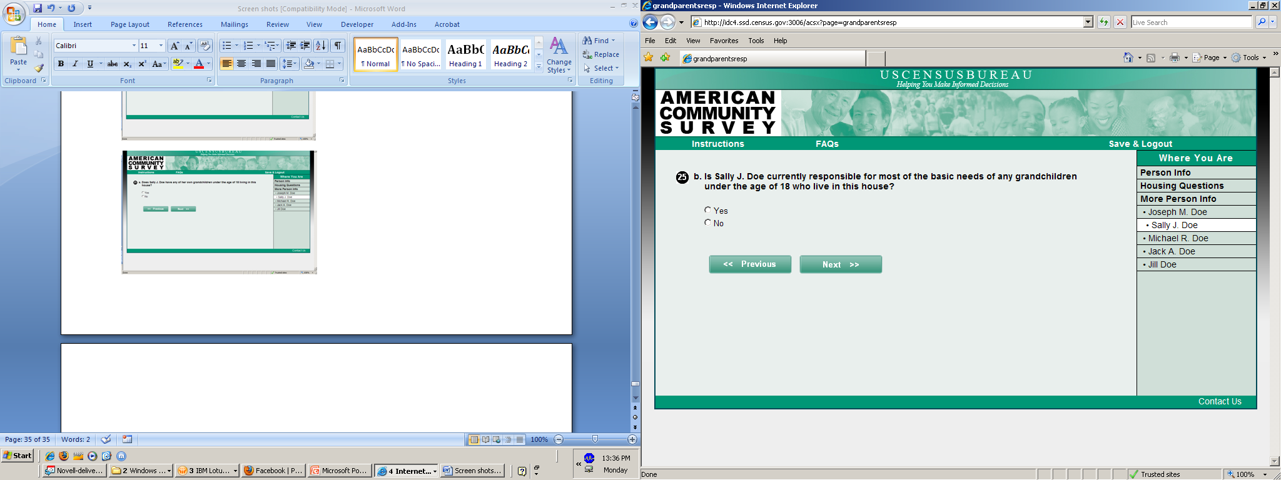The height and width of the screenshot is (480, 1281).
Task: Open the Office button menu in Word
Action: coord(14,14)
